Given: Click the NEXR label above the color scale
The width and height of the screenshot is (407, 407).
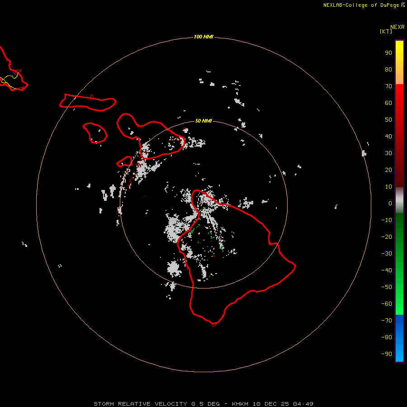Looking at the screenshot, I should pos(398,27).
